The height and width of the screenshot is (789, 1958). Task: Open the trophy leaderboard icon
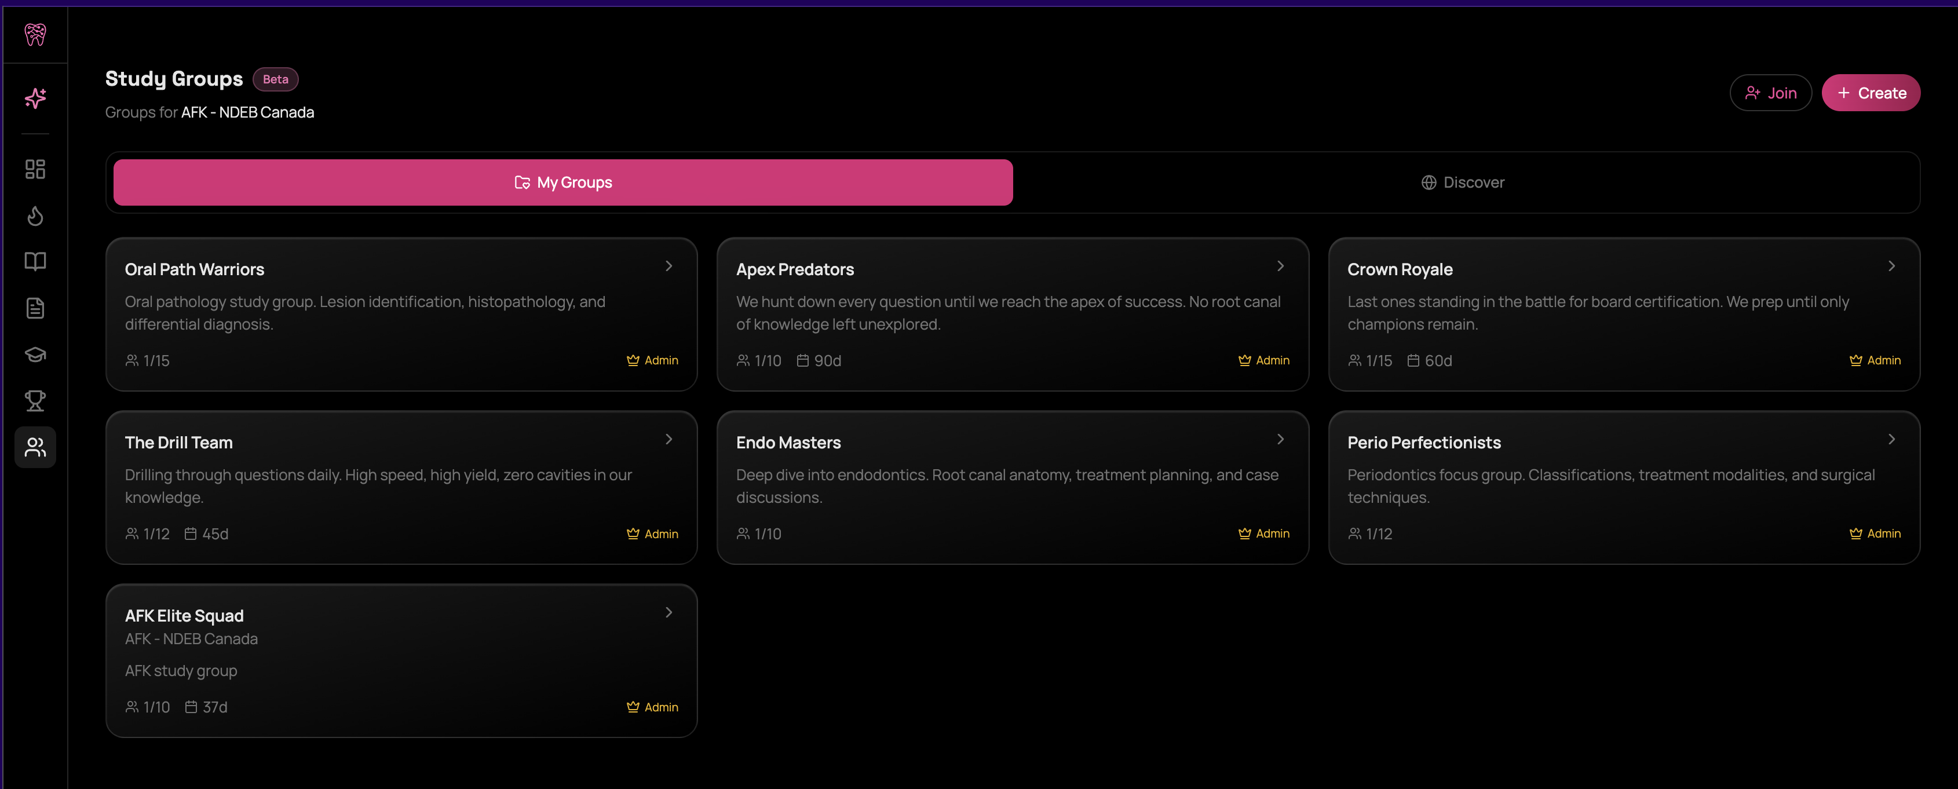tap(34, 401)
